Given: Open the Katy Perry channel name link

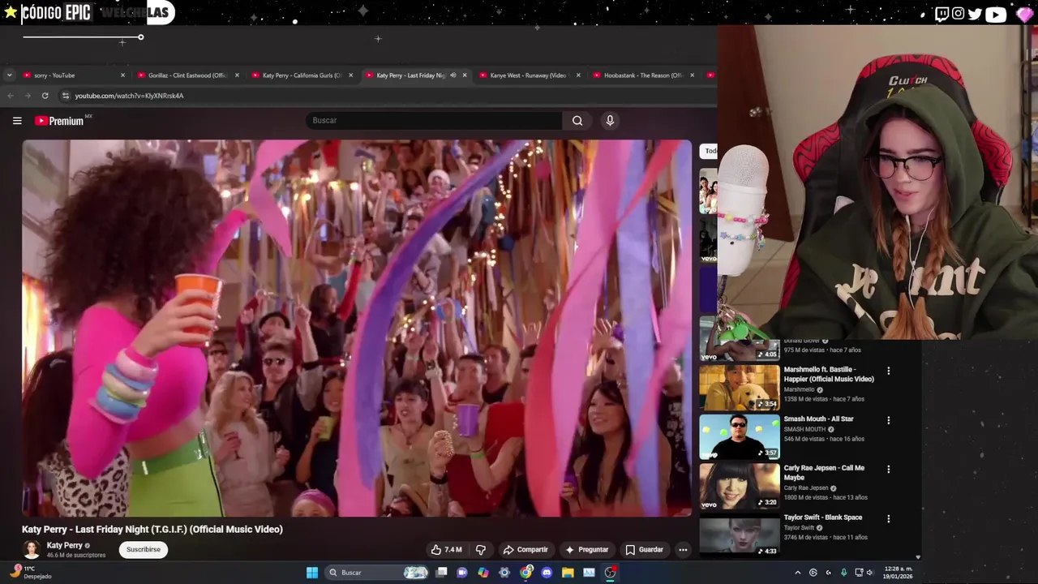Looking at the screenshot, I should pos(65,545).
